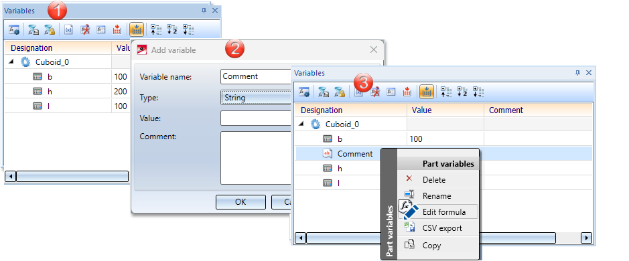Screen dimensions: 629x261
Task: Click funnel fx filter icon in Variables window with context menu
Action: click(x=324, y=92)
